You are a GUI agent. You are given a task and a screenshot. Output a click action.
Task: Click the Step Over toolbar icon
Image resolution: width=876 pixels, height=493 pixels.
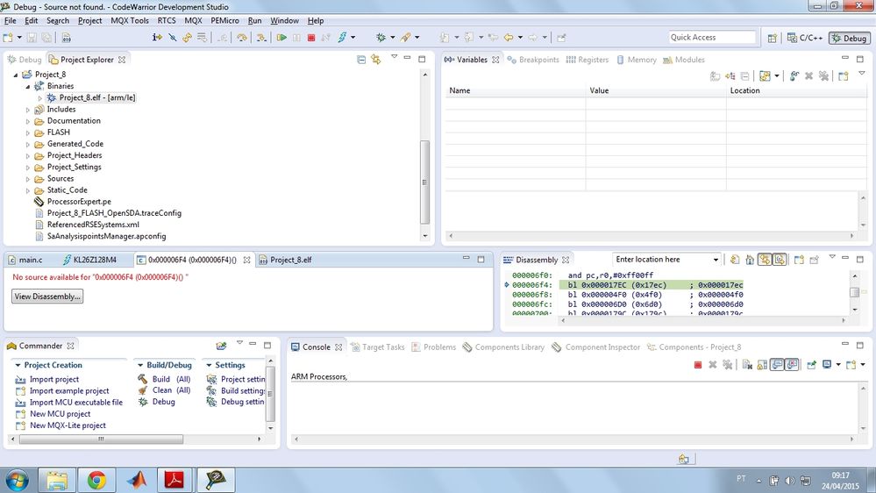tap(242, 38)
